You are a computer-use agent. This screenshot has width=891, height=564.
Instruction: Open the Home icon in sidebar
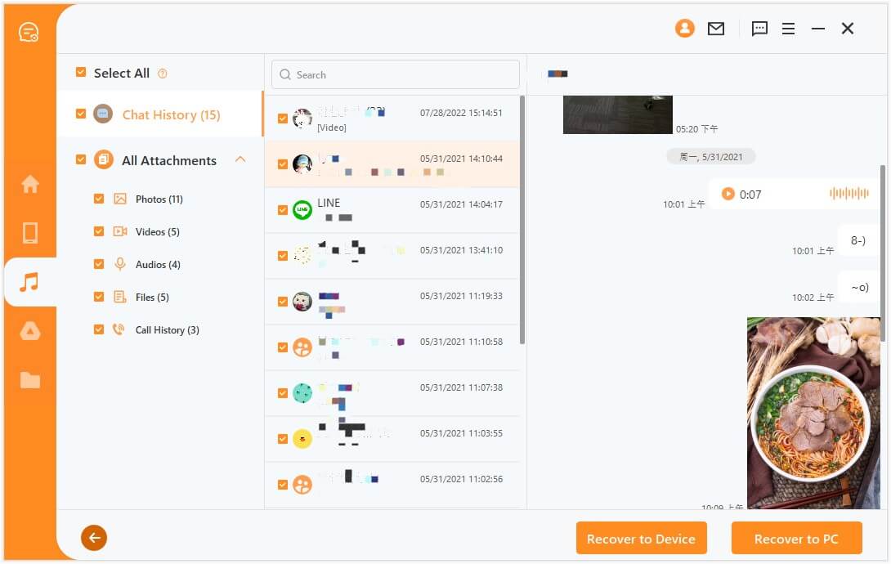click(30, 184)
